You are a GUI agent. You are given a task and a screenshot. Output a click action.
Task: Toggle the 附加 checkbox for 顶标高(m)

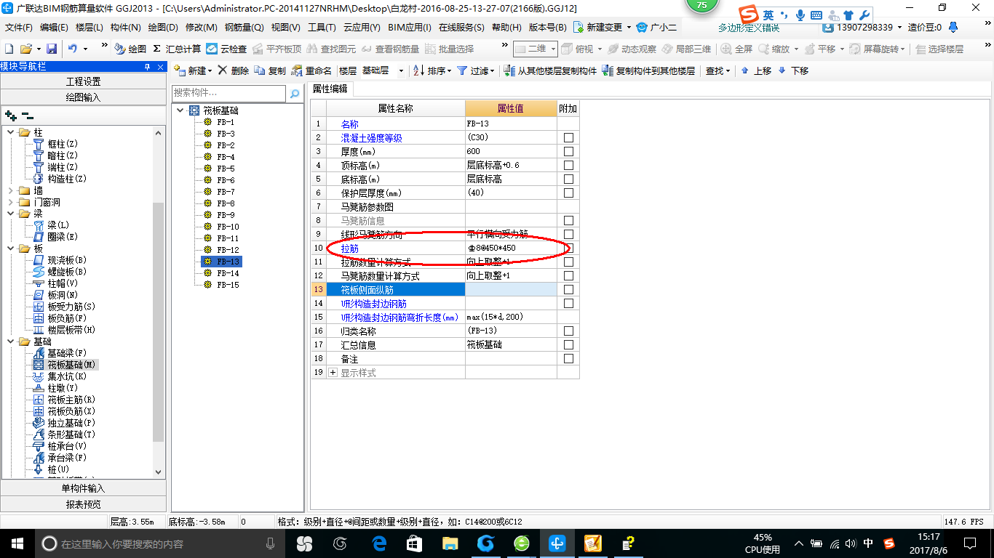(568, 166)
